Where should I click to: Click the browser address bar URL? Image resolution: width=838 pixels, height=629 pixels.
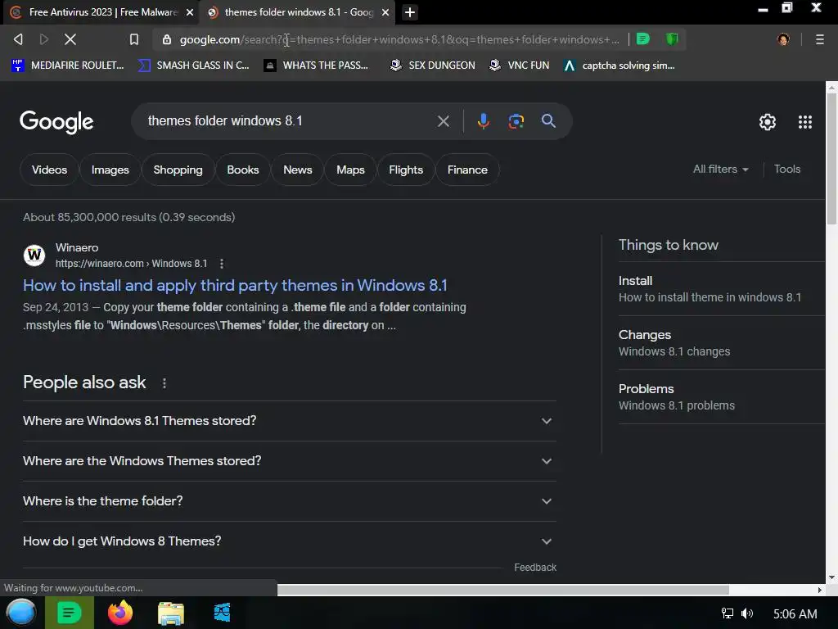399,39
